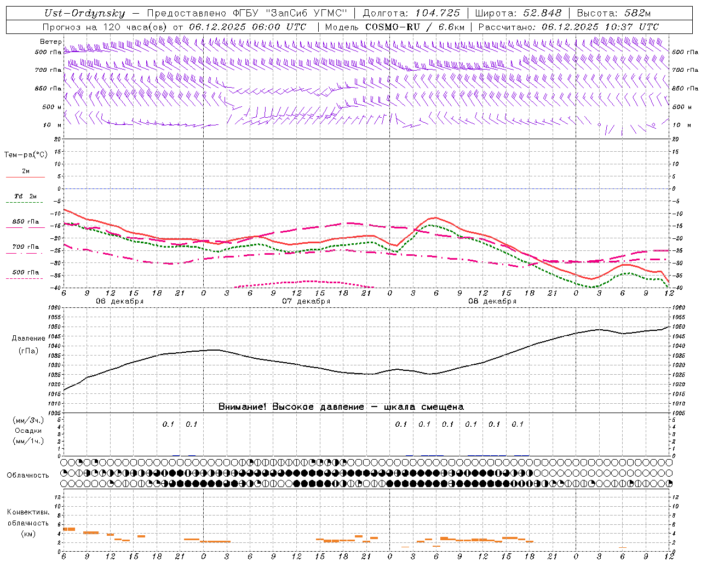The image size is (701, 561).
Task: Click the Ветер wind panel label
Action: point(51,42)
